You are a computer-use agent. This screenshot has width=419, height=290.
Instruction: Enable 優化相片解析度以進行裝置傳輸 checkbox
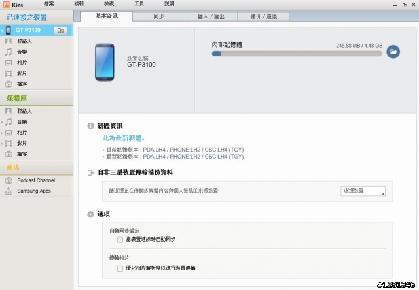pyautogui.click(x=120, y=268)
